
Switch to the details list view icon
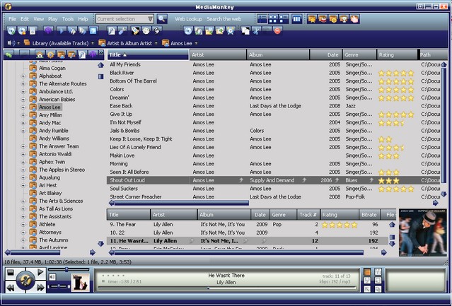262,19
